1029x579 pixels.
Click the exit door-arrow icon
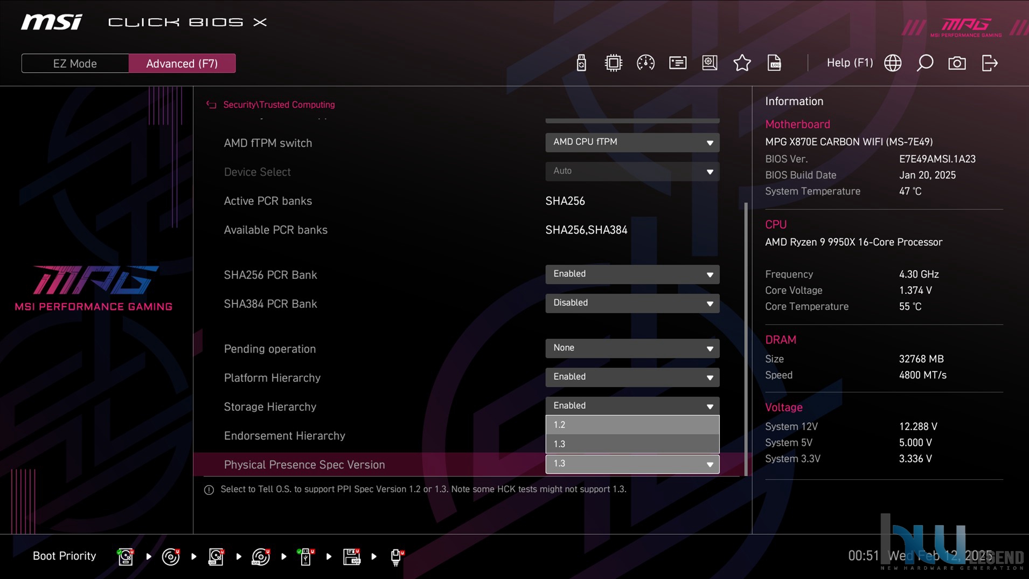coord(990,63)
